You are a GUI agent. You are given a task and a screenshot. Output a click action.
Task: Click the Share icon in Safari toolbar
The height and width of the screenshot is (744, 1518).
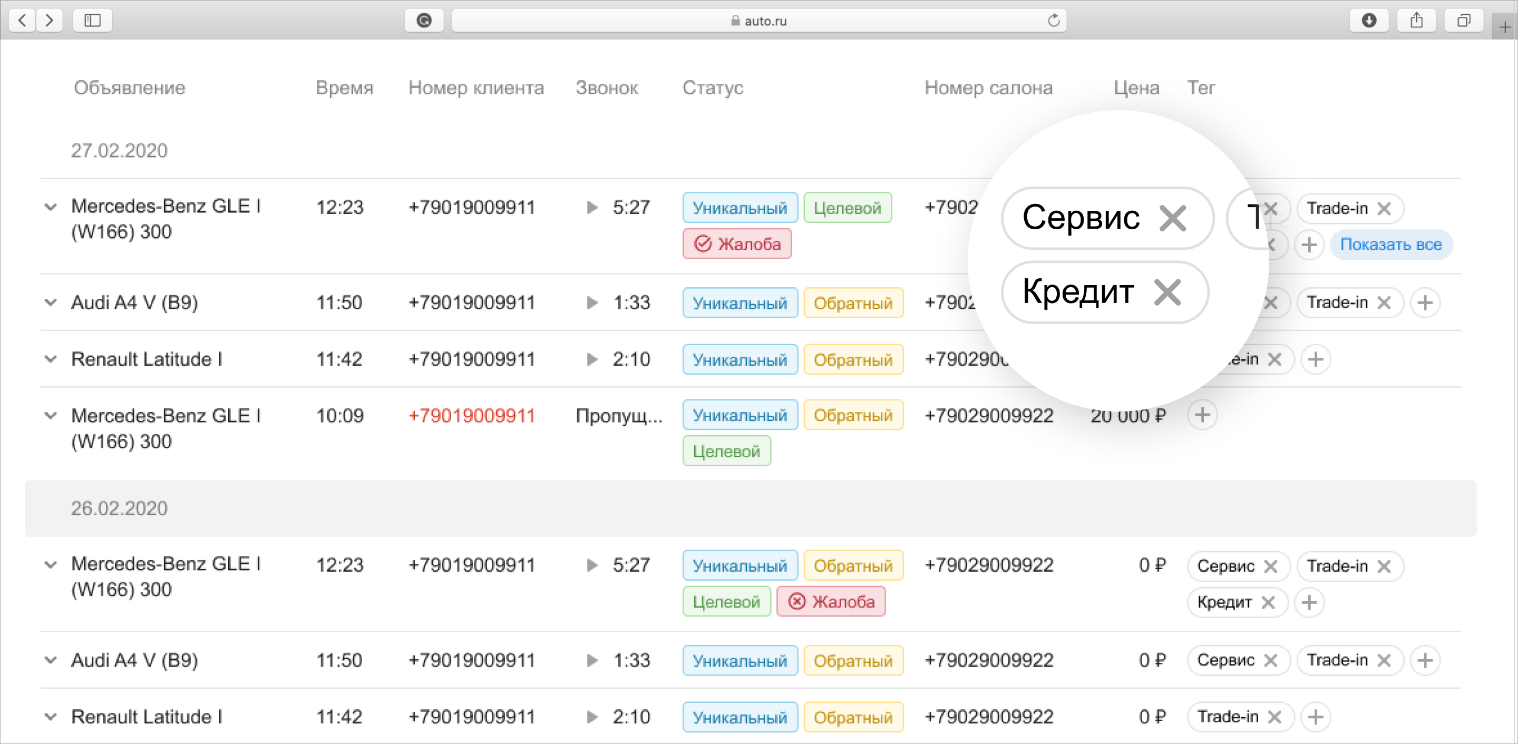tap(1417, 21)
